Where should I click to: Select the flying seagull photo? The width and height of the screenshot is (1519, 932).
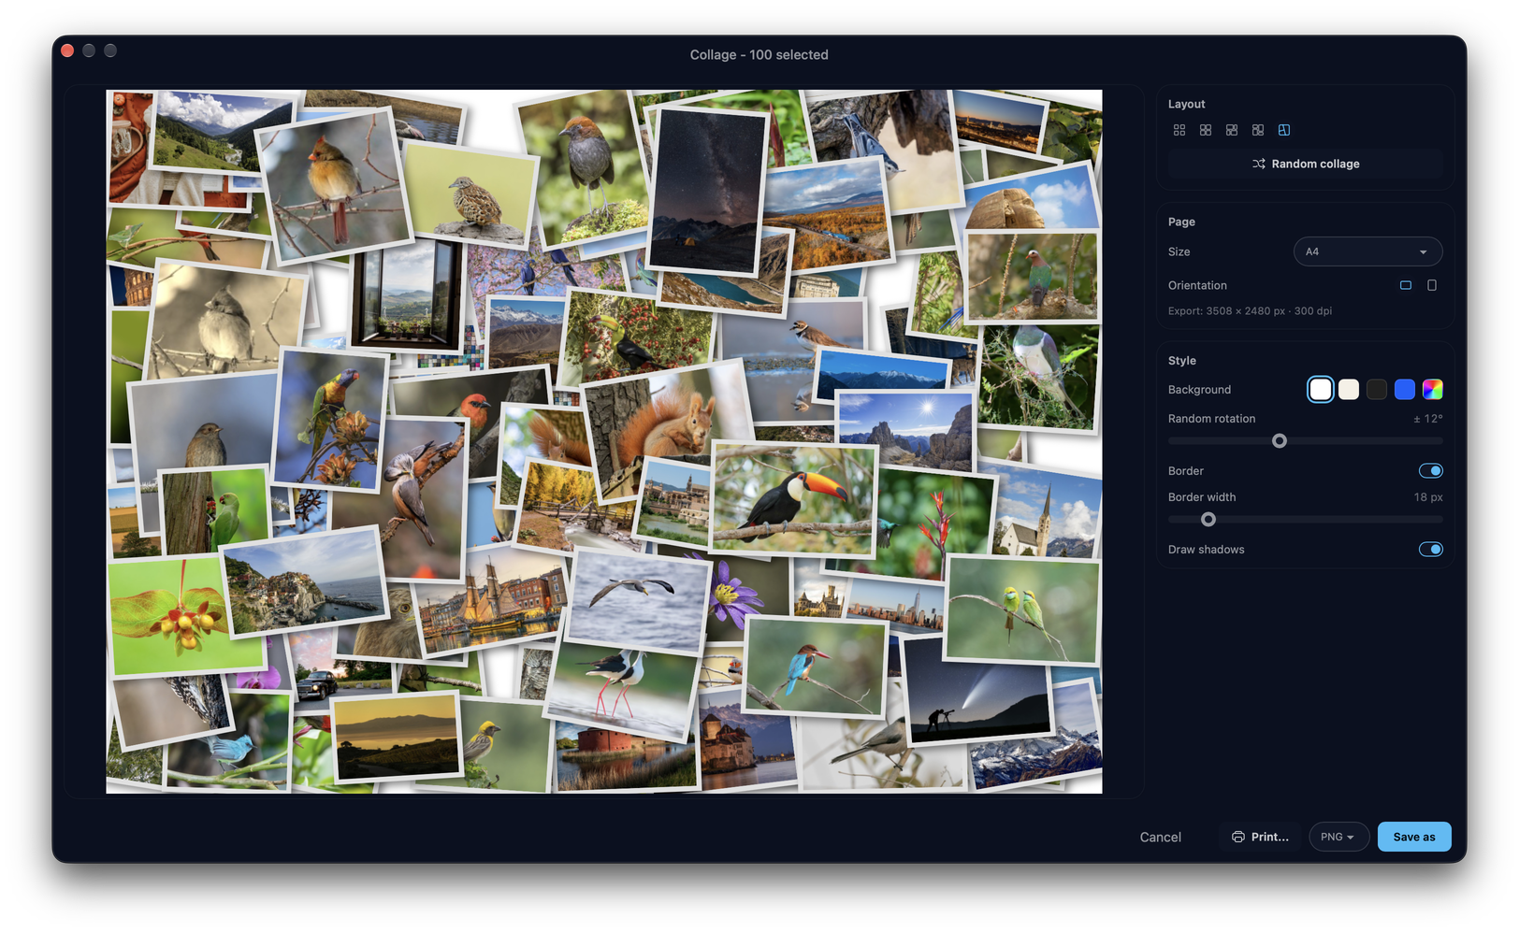click(x=638, y=599)
